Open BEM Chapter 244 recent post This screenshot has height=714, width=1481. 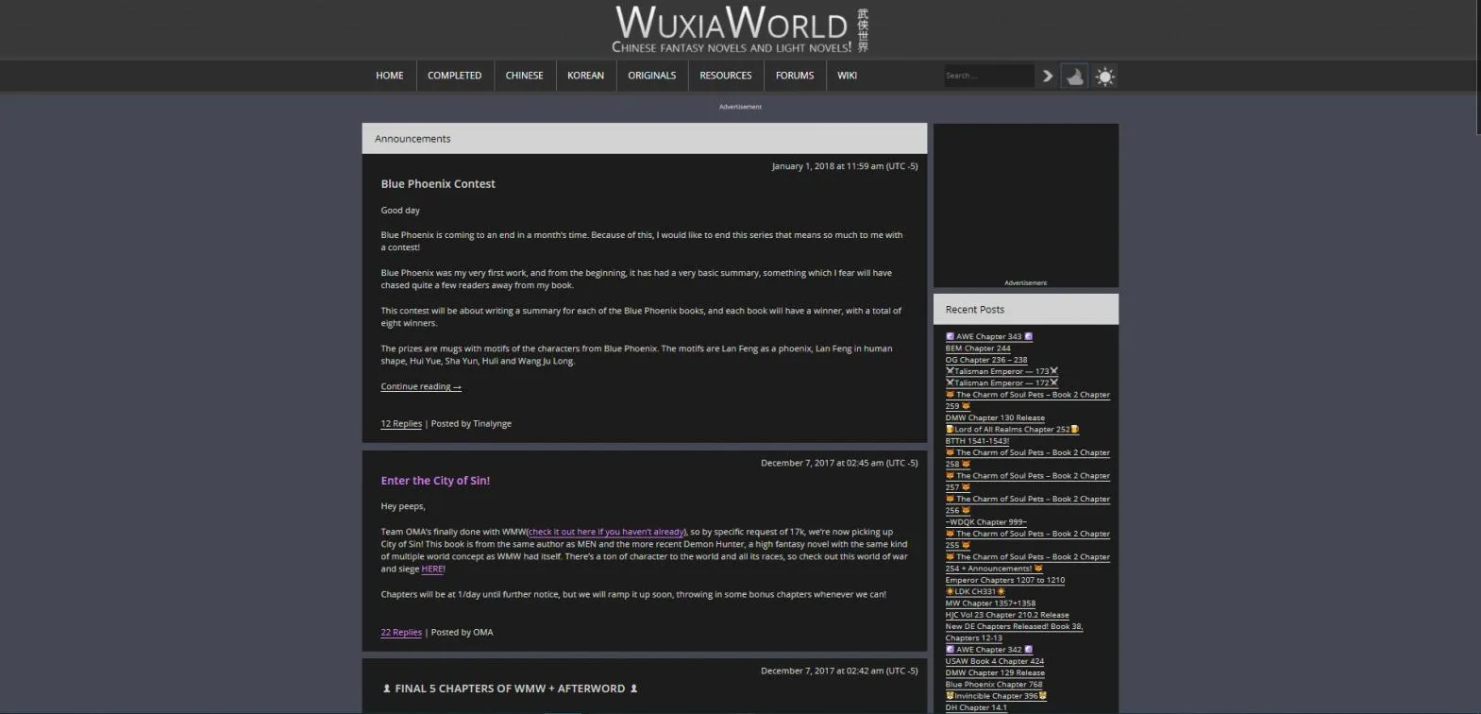tap(978, 348)
